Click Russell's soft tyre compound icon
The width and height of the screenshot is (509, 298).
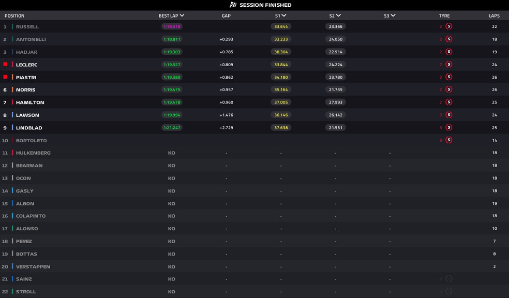449,26
